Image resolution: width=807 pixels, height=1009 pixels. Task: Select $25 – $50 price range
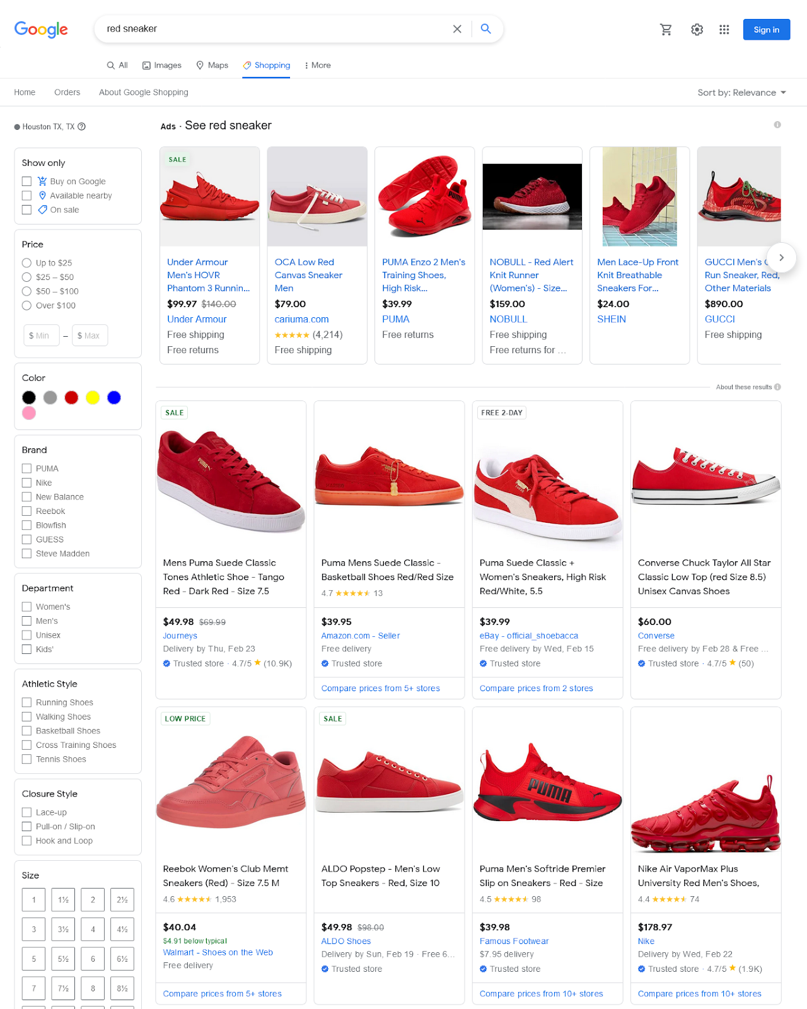pos(26,277)
